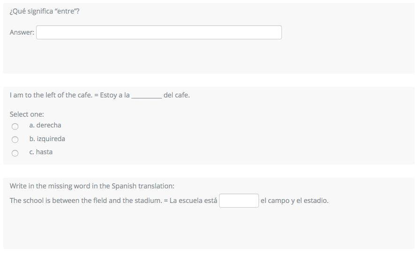The image size is (417, 255).
Task: Click the "¿Qué significa entre?" question text
Action: point(45,11)
